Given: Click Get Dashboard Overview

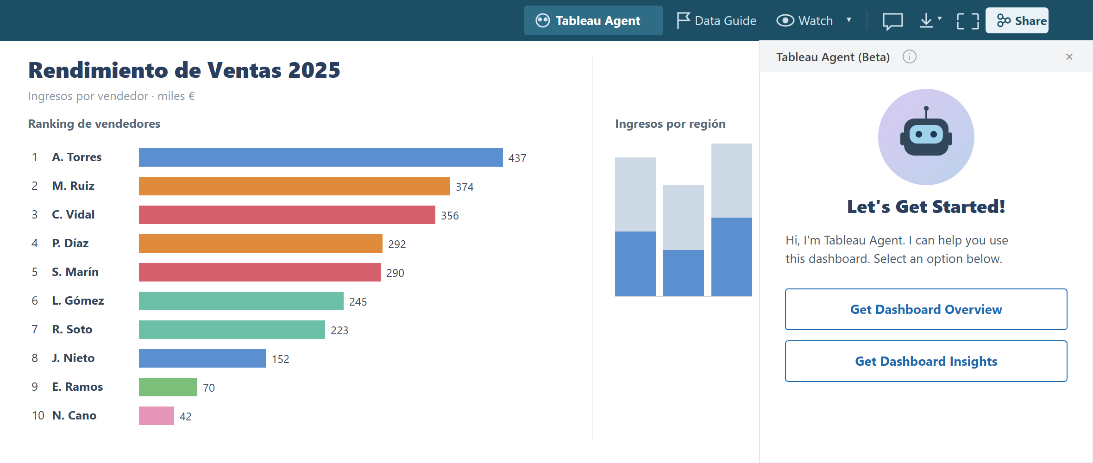Looking at the screenshot, I should click(926, 309).
